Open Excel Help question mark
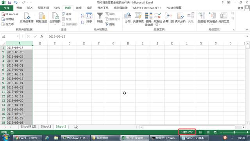This screenshot has width=250, height=141. pyautogui.click(x=223, y=2)
